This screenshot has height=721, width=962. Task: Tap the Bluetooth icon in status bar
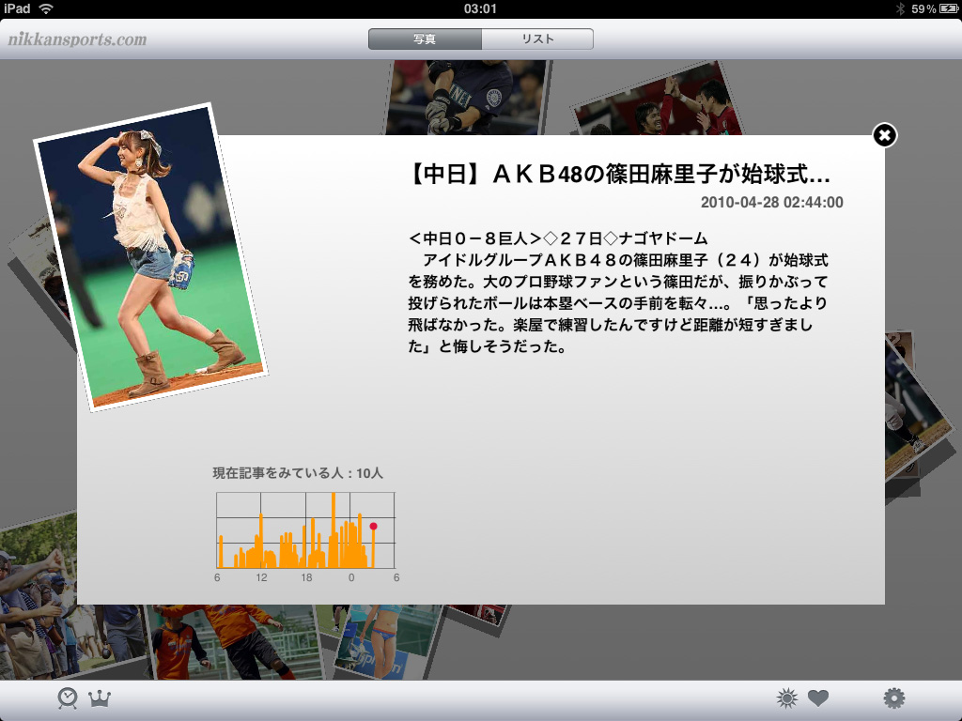point(900,8)
